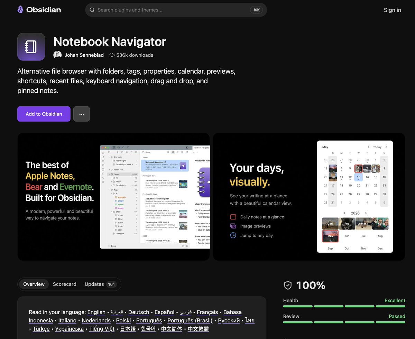Viewport: 415px width, 339px height.
Task: Click the Notebook Navigator title heading
Action: 110,41
